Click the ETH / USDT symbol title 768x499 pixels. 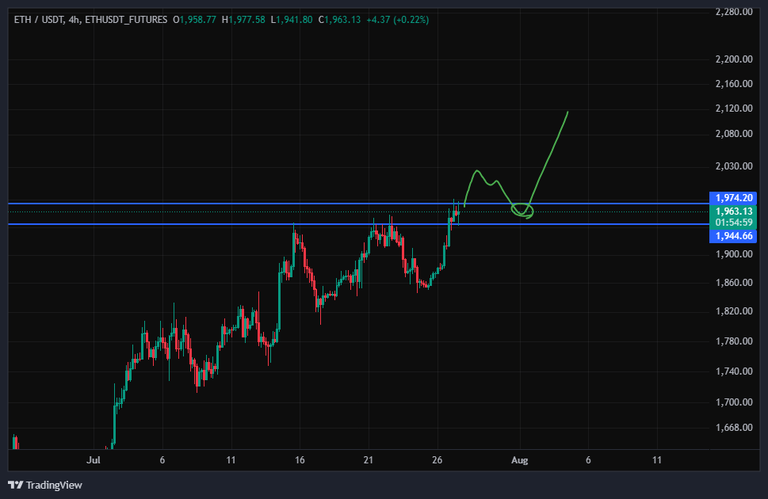pyautogui.click(x=38, y=20)
